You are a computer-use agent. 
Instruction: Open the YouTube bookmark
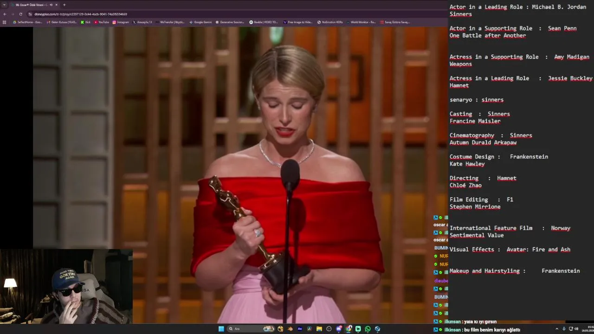point(102,22)
